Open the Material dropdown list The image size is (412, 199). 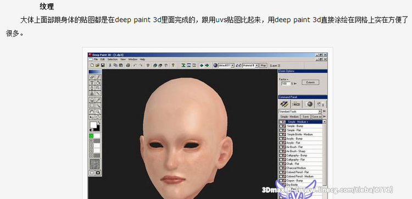250,65
